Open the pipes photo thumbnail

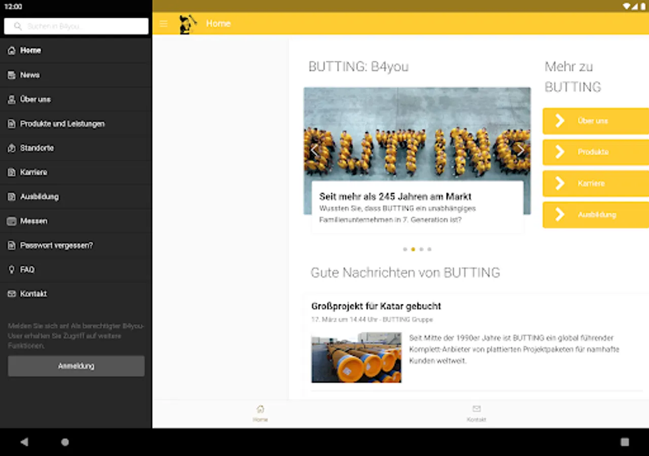pos(356,357)
